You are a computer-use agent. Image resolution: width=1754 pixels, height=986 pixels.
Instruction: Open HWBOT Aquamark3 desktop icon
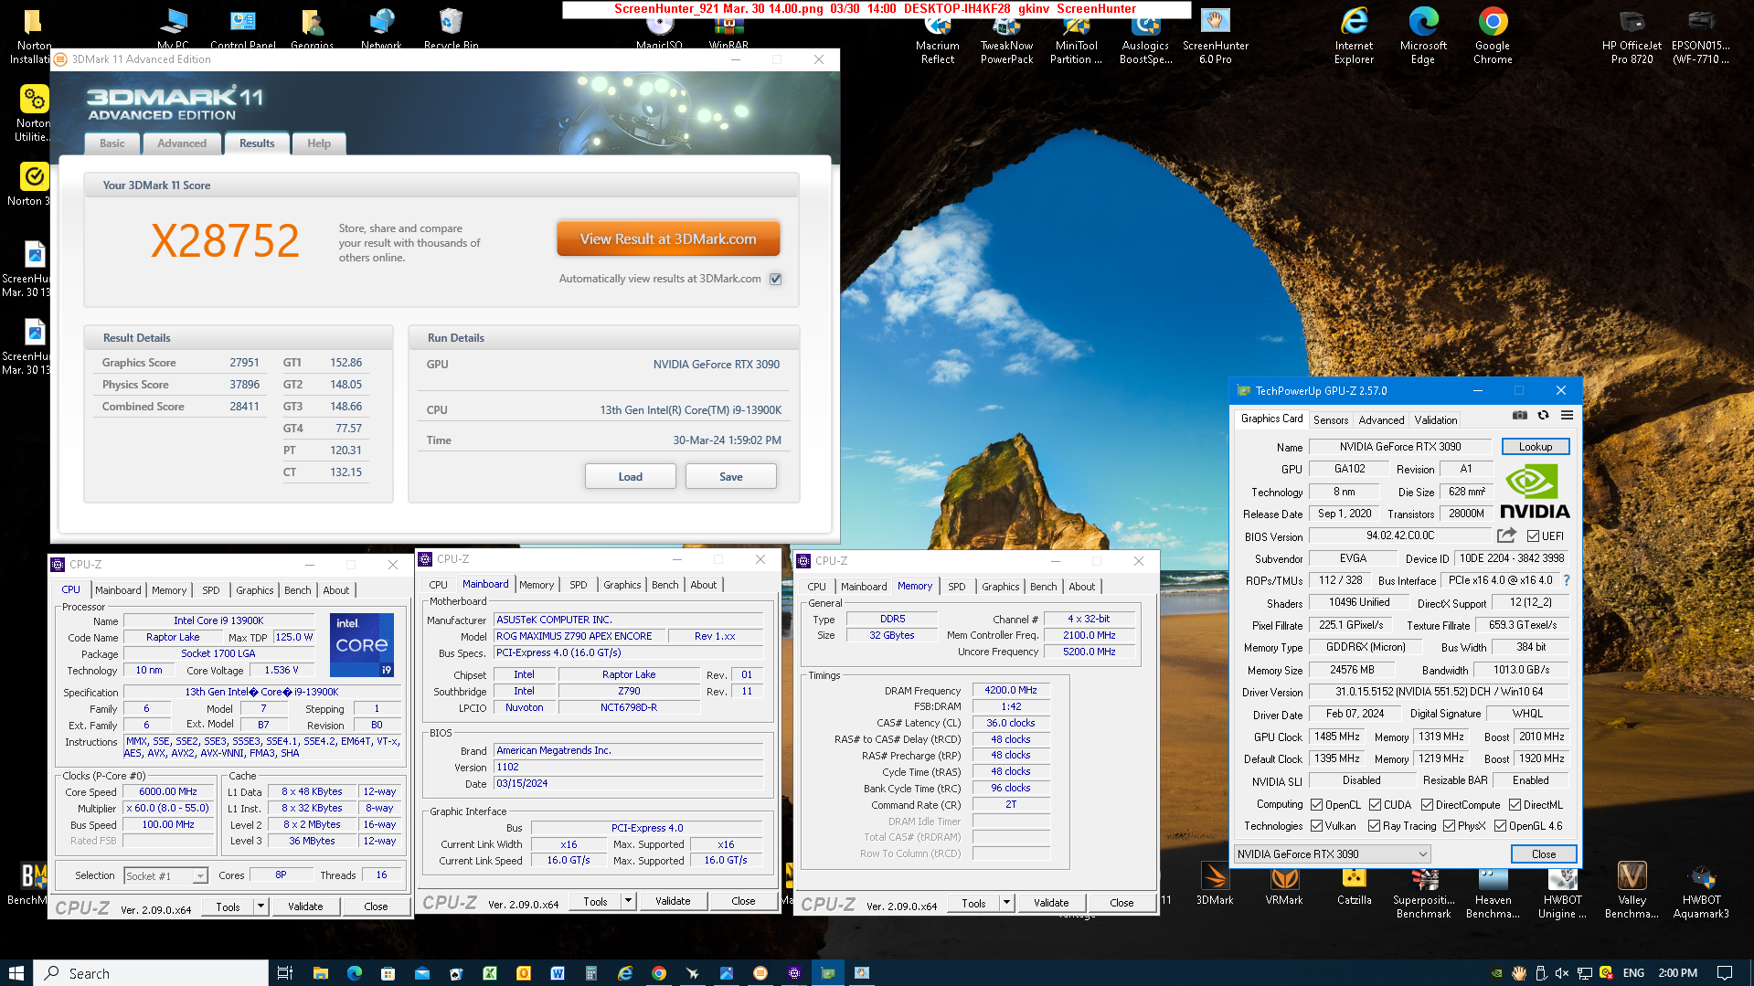(x=1701, y=893)
